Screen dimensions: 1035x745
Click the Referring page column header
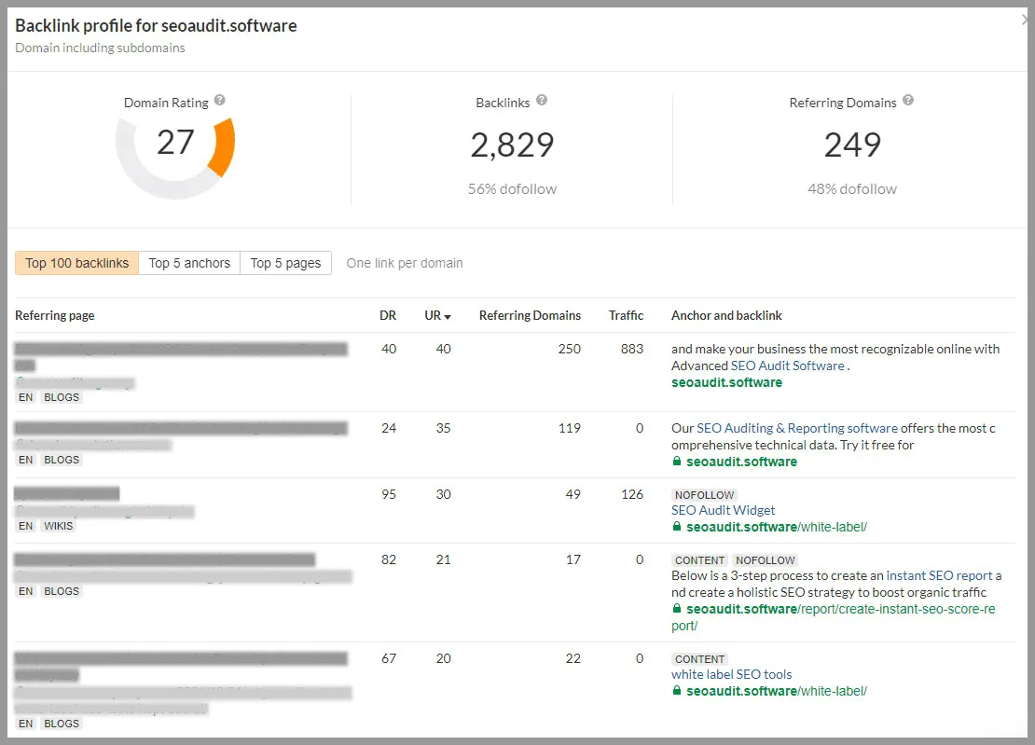coord(55,315)
